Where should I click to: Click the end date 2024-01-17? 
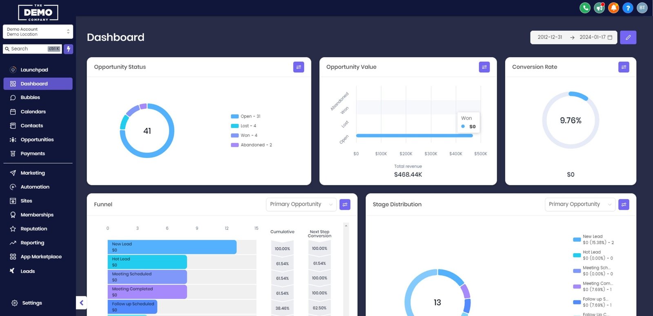tap(593, 37)
